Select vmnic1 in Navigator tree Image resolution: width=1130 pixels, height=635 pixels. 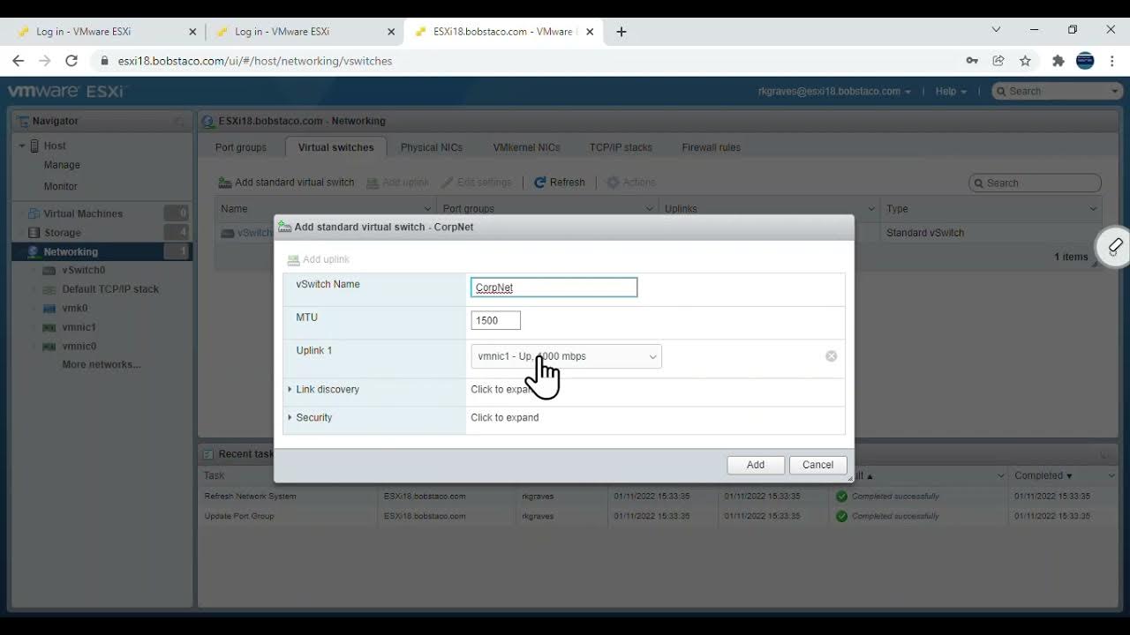79,327
